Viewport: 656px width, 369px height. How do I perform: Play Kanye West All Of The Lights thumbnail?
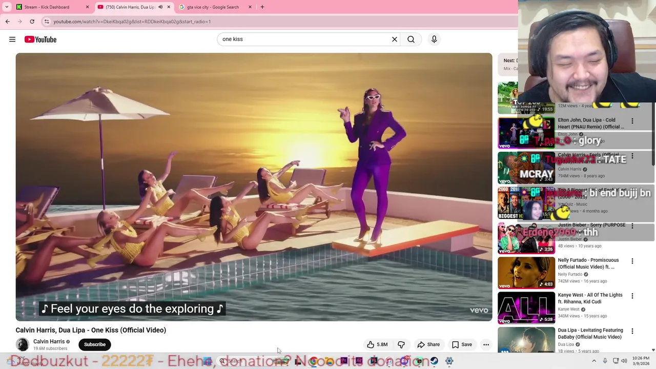click(526, 308)
